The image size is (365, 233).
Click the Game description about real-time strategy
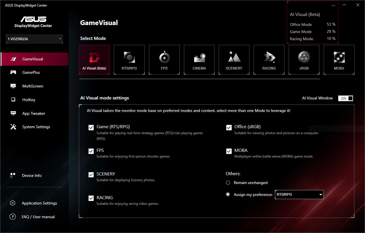150,136
